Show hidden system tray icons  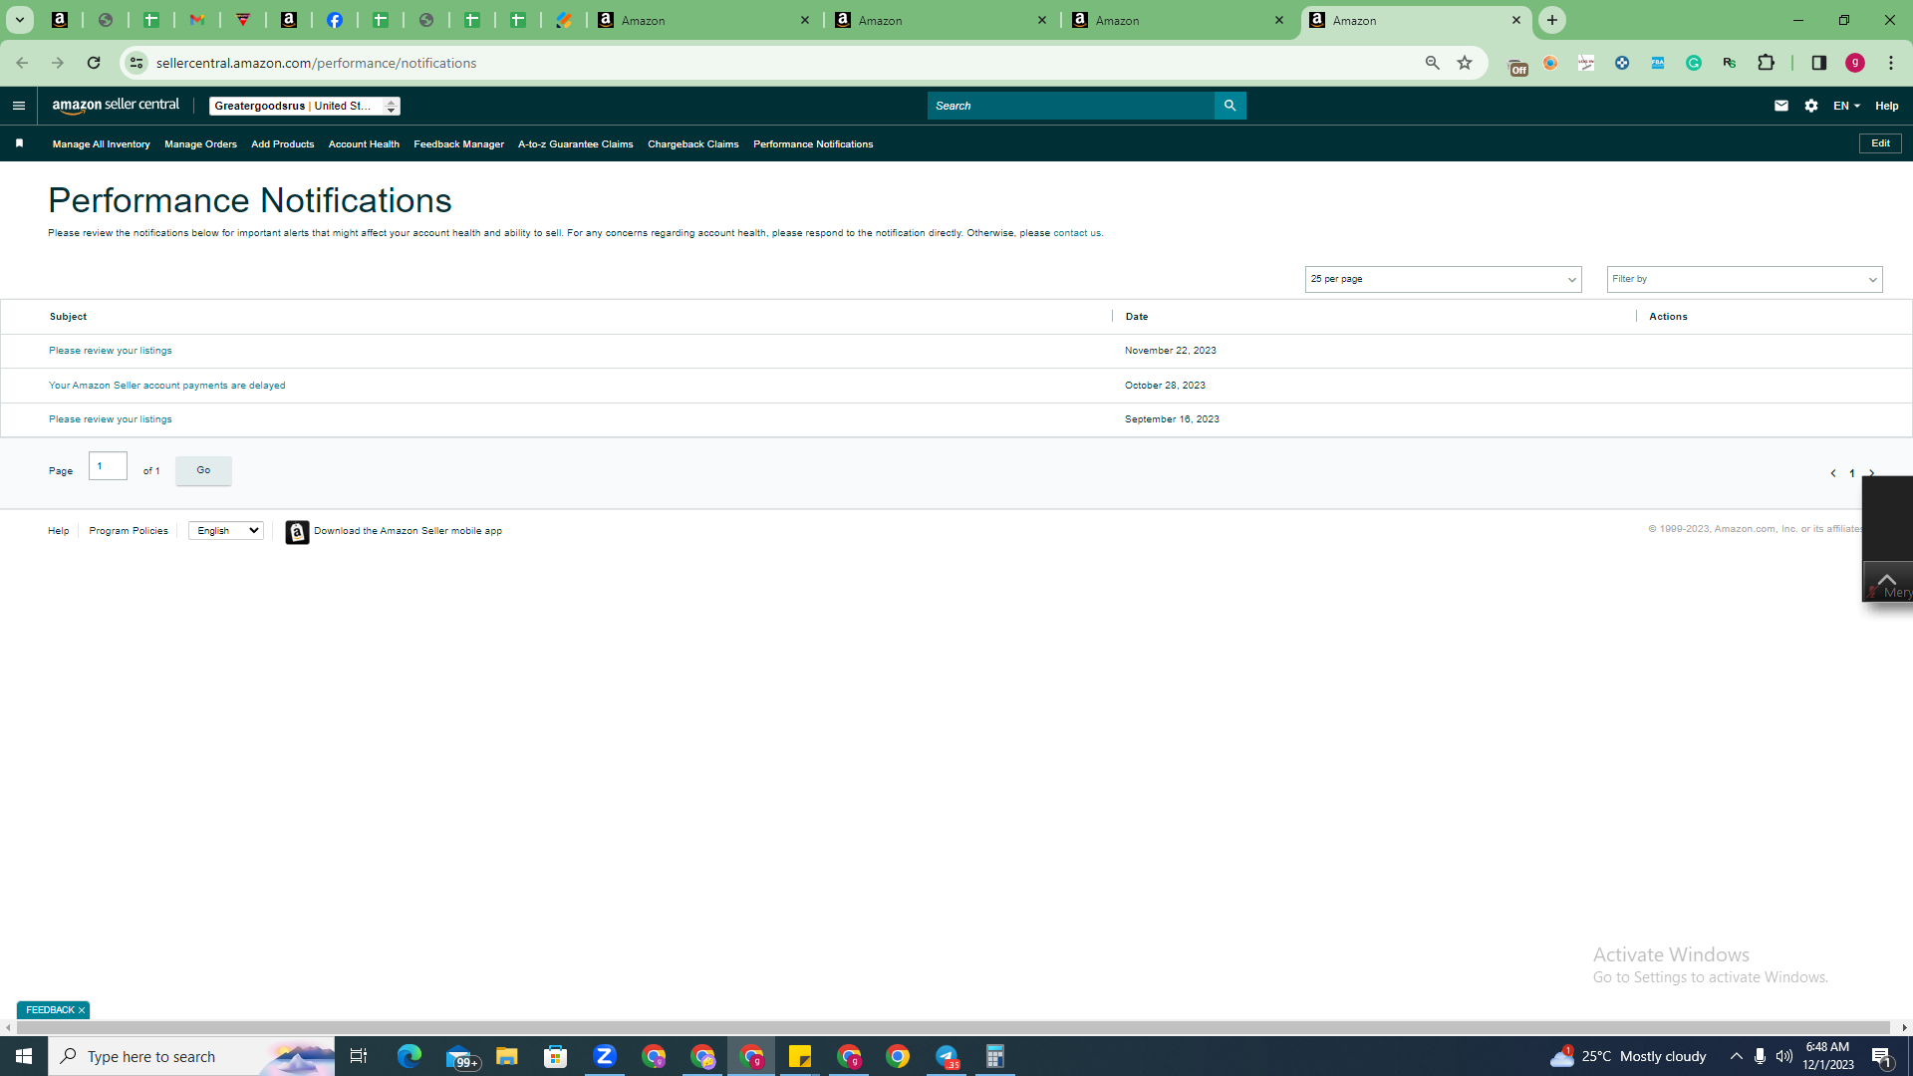[1737, 1056]
